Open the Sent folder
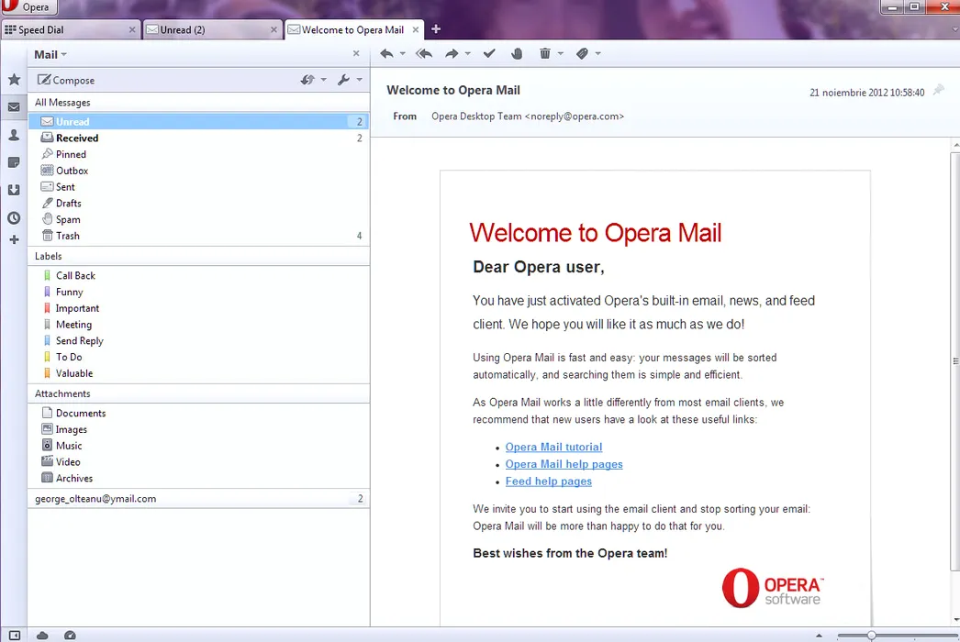 (199, 187)
